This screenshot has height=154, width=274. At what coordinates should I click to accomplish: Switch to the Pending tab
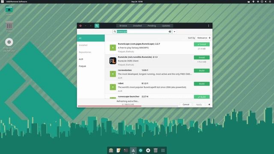coord(152,26)
